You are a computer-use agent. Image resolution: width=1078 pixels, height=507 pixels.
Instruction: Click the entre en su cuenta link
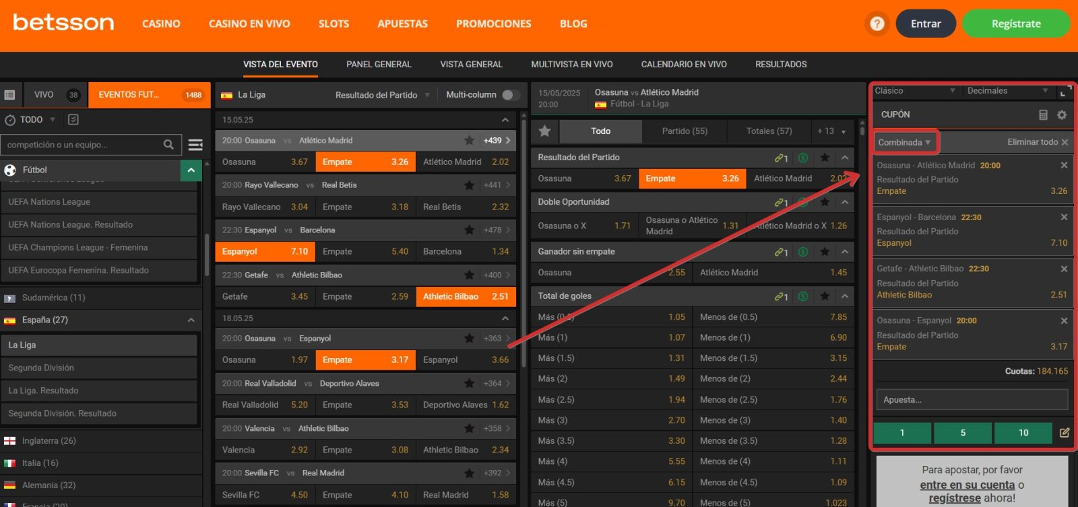pos(967,485)
